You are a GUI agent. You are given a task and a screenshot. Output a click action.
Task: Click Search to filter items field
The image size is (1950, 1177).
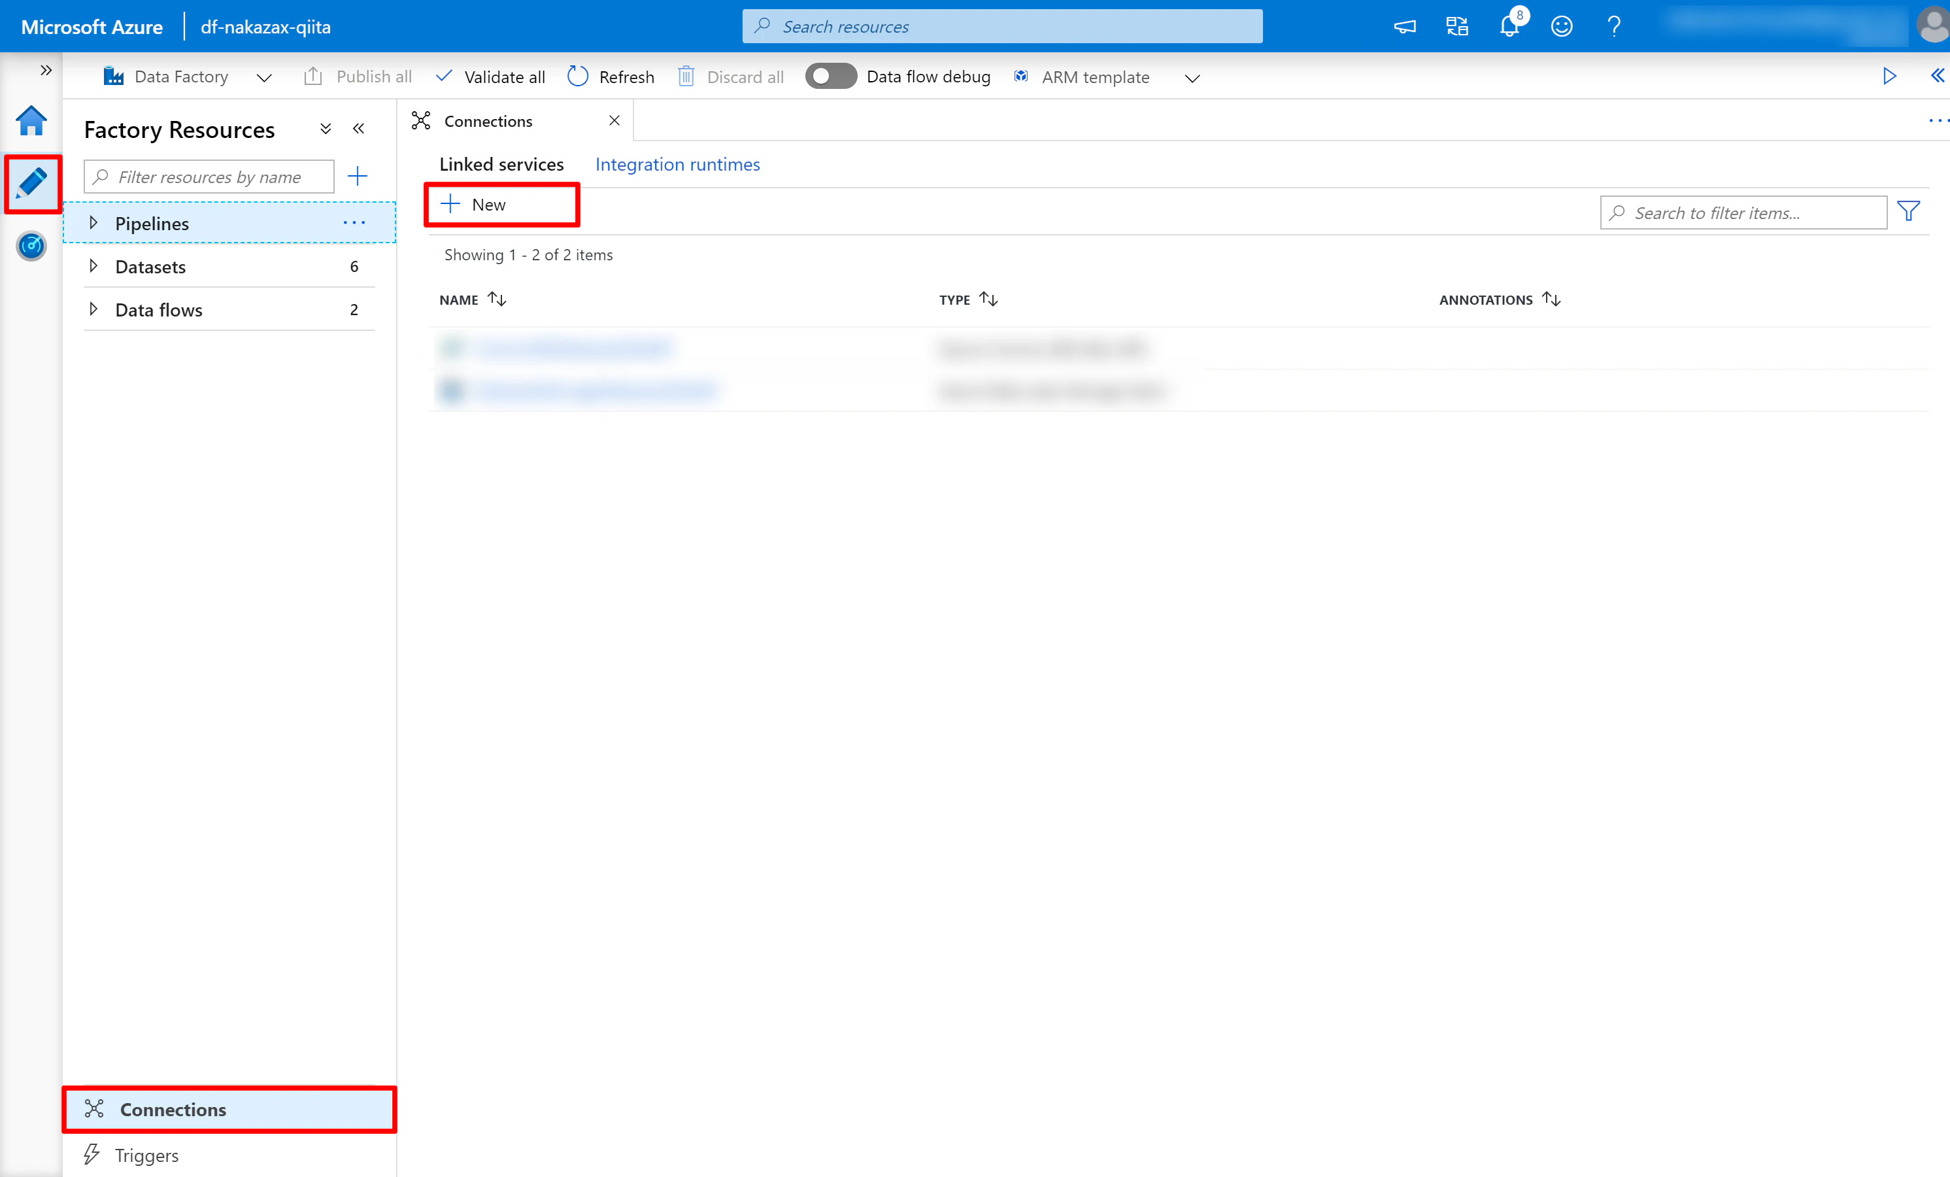(1743, 212)
